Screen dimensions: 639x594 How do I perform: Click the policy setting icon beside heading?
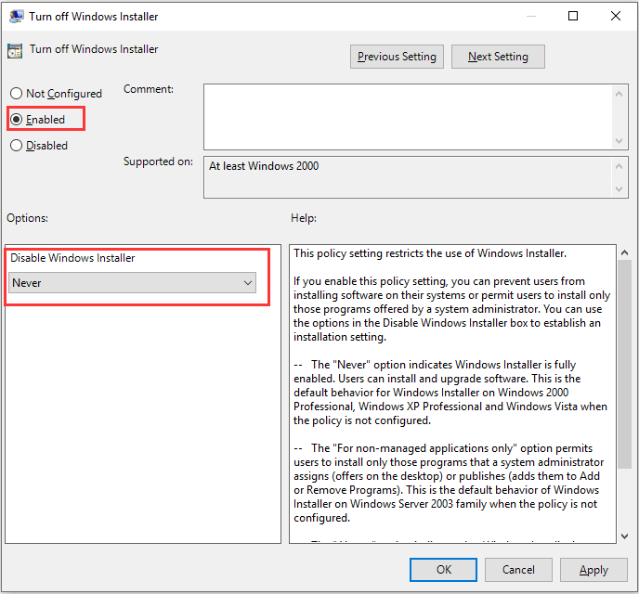(x=15, y=51)
